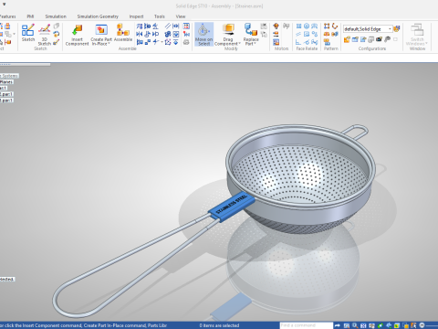Click the concentric Face Relate icon
Image resolution: width=438 pixels, height=329 pixels.
click(x=307, y=27)
